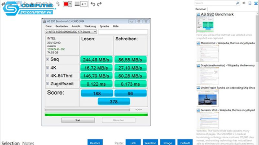Screen dimensions: 259x145
Task: Click the Start button
Action: 78,120
